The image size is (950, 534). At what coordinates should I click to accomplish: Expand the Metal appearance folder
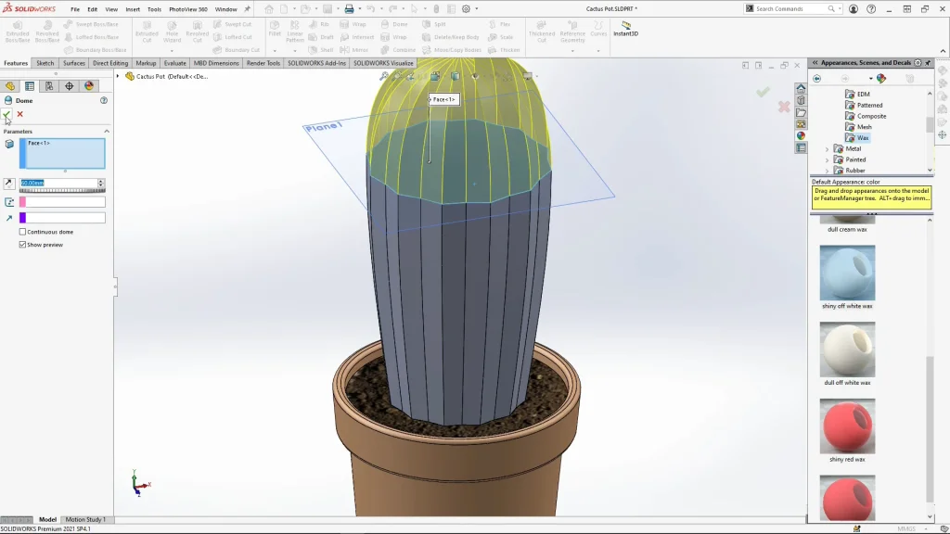[828, 148]
